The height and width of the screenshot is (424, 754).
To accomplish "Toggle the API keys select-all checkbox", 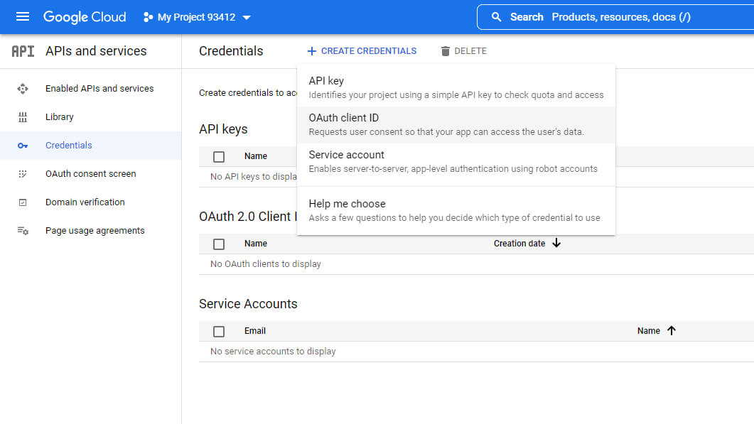I will point(219,156).
